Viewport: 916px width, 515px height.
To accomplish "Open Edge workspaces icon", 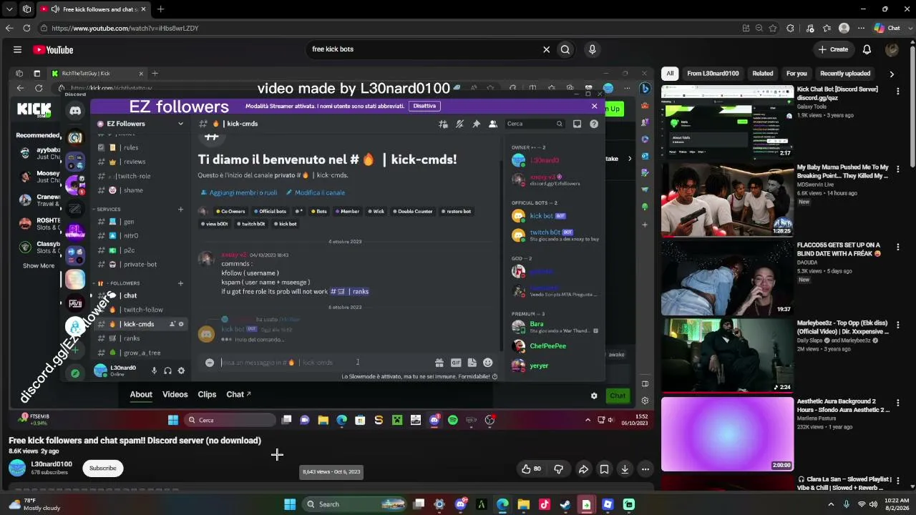I will [x=26, y=9].
